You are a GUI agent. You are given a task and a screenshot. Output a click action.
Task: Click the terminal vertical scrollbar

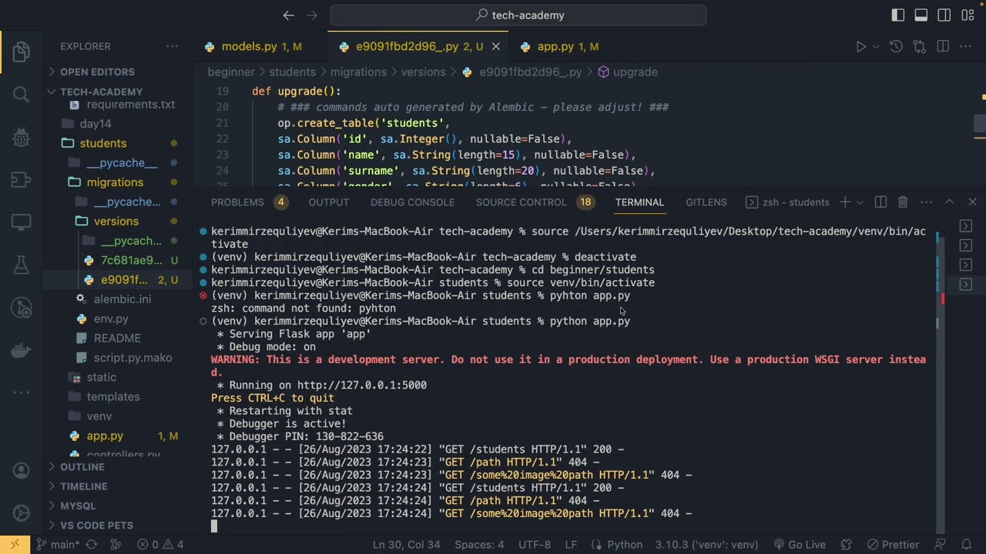coord(941,378)
